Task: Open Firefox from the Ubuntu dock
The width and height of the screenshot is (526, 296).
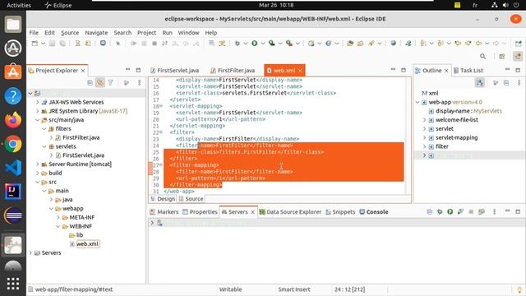Action: click(x=13, y=120)
